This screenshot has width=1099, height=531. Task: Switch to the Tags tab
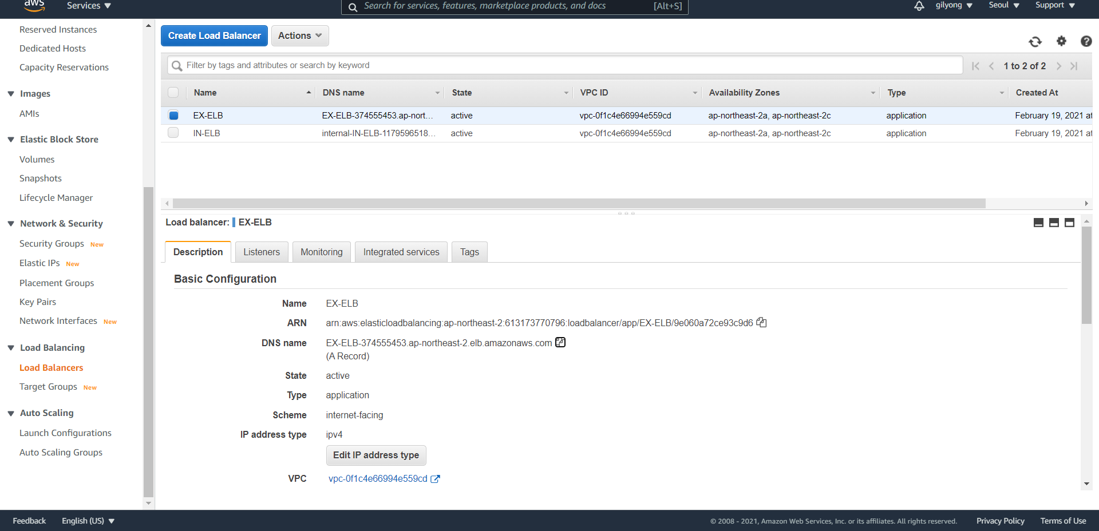pos(469,252)
